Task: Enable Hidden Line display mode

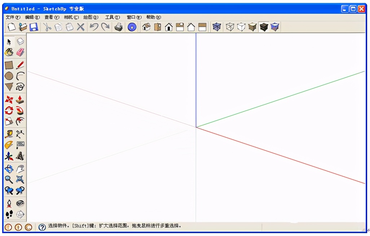Action: (241, 27)
